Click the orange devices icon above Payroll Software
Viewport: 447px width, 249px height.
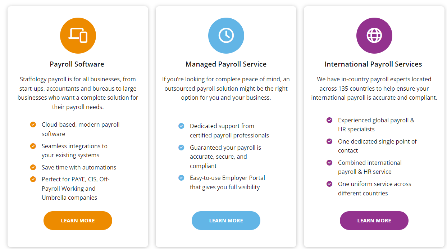78,35
